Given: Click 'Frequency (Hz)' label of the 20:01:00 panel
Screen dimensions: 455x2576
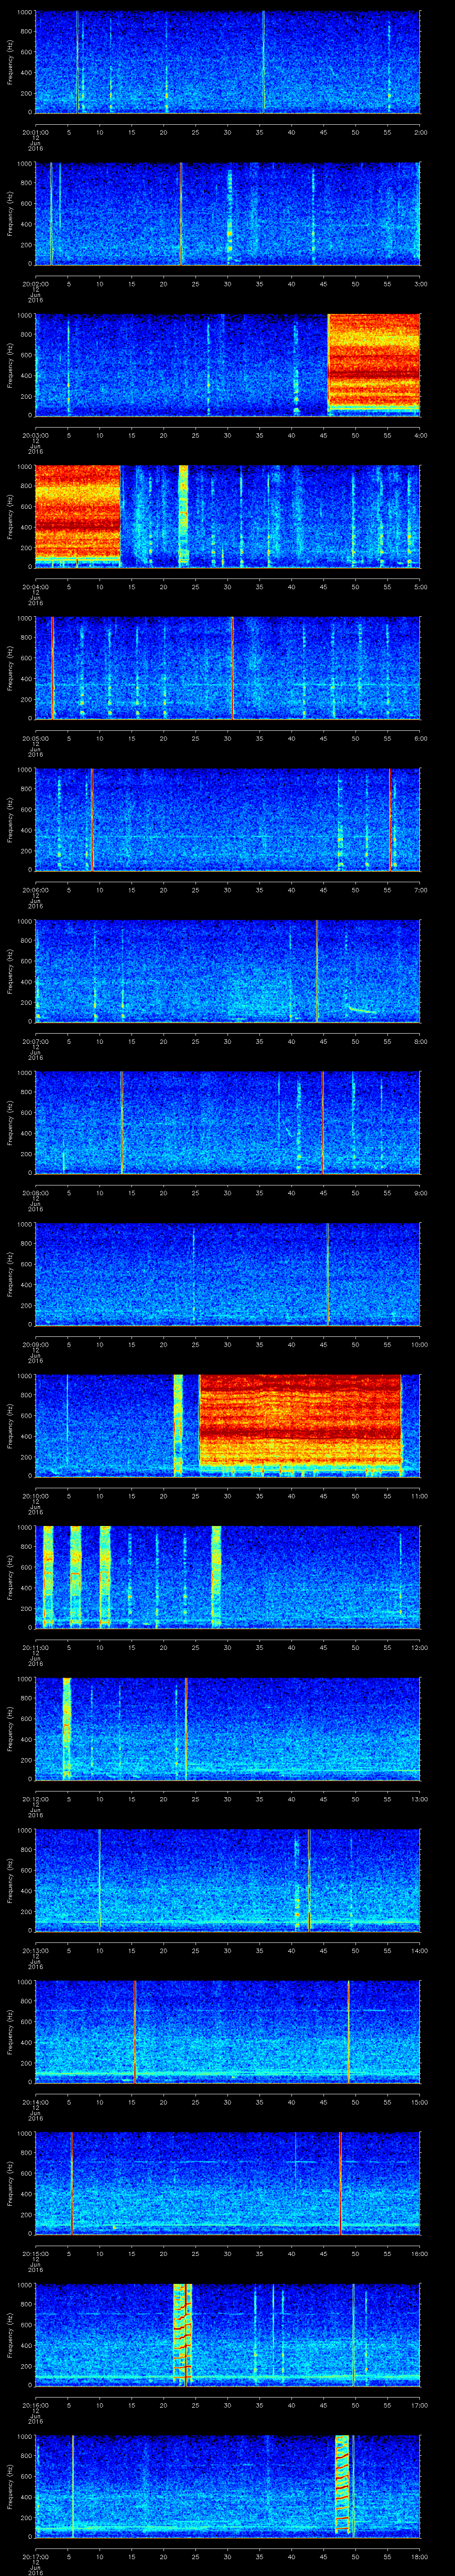Looking at the screenshot, I should (11, 62).
